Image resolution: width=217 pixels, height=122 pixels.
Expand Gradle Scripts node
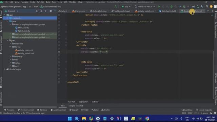pos(4,69)
